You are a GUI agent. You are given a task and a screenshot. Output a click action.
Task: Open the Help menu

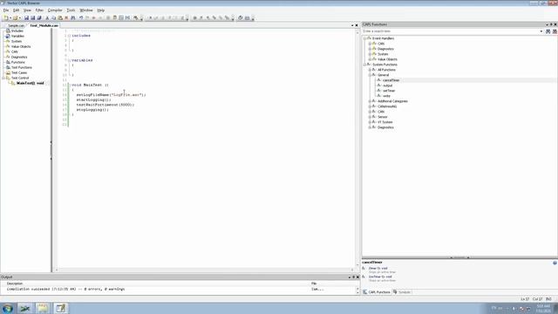click(101, 10)
